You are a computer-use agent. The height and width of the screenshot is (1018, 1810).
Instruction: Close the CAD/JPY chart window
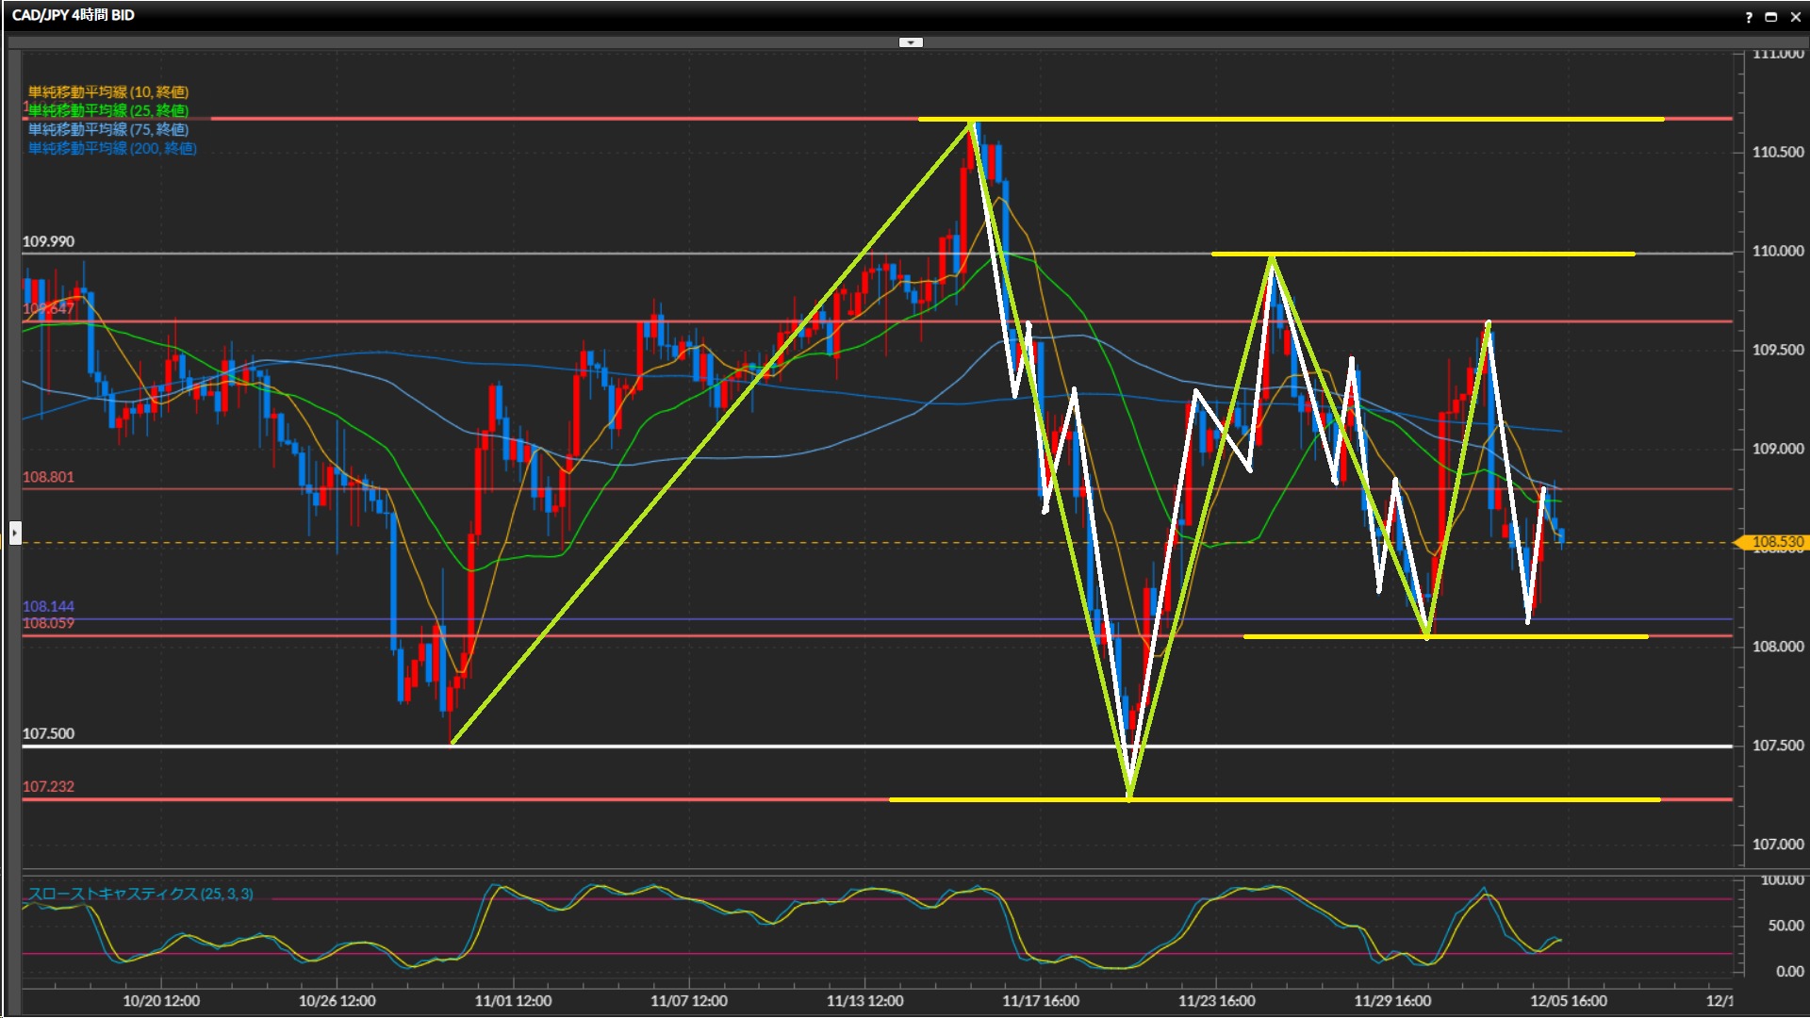pos(1795,16)
